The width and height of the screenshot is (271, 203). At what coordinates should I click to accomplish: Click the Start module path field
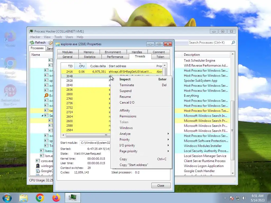pos(95,143)
